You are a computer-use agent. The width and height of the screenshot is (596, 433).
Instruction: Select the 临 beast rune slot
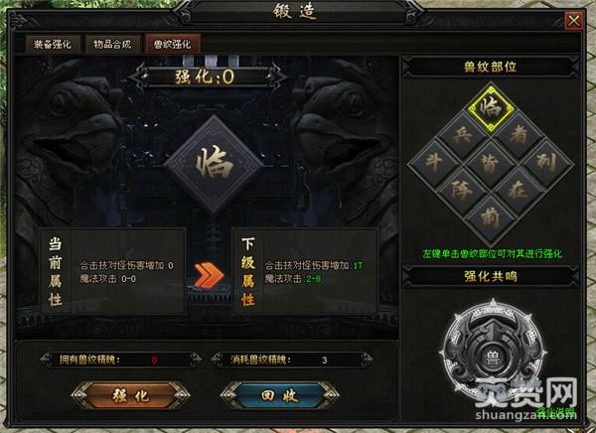(491, 108)
